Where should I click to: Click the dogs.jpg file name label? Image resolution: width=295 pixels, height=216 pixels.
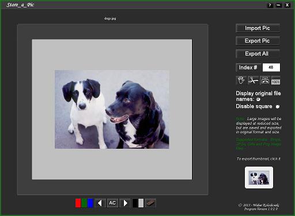tap(110, 18)
